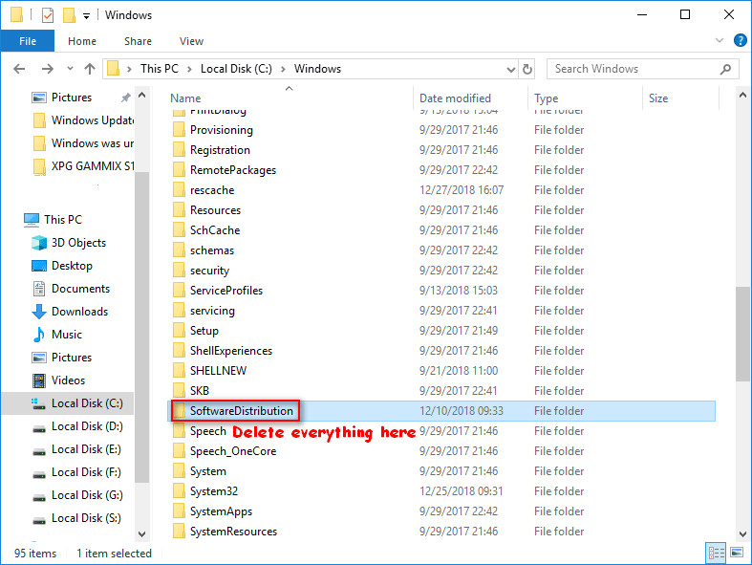Open Desktop in navigation pane
This screenshot has height=565, width=752.
[x=72, y=266]
